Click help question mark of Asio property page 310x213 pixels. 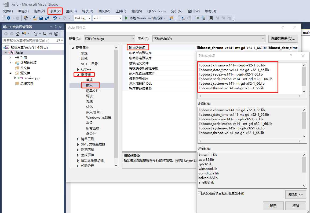point(283,27)
